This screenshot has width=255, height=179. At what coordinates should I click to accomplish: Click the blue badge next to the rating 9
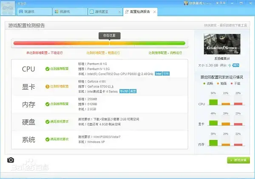click(235, 65)
